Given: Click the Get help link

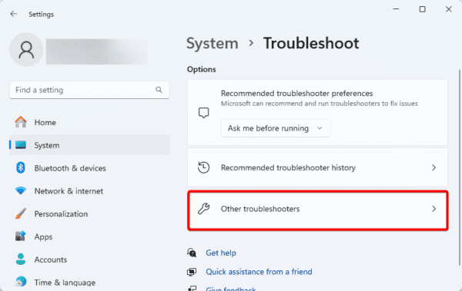Looking at the screenshot, I should [221, 253].
